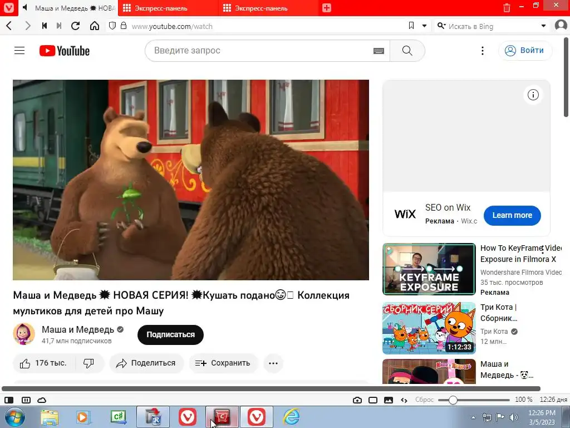This screenshot has width=570, height=428.
Task: View site security lock info
Action: 124,26
